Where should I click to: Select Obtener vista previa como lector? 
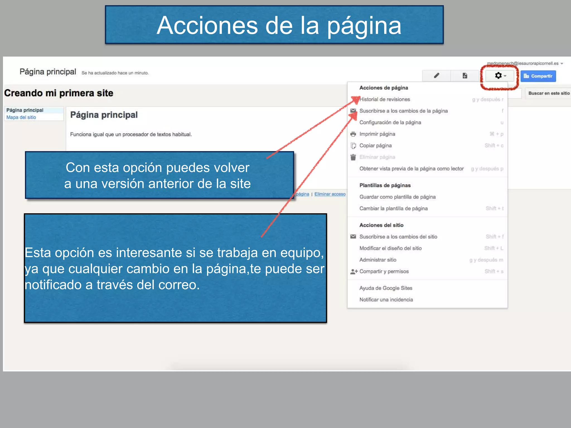click(x=427, y=169)
